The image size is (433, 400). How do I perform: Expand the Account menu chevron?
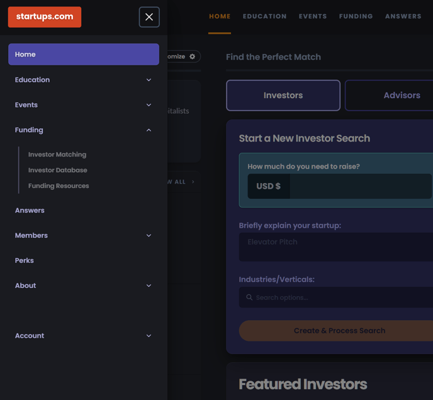pyautogui.click(x=149, y=336)
